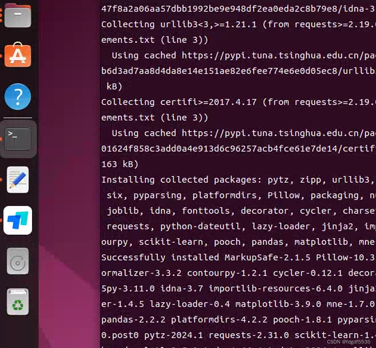Click the 'Installing collected packages: pytz' line
This screenshot has width=376, height=348.
click(x=238, y=180)
